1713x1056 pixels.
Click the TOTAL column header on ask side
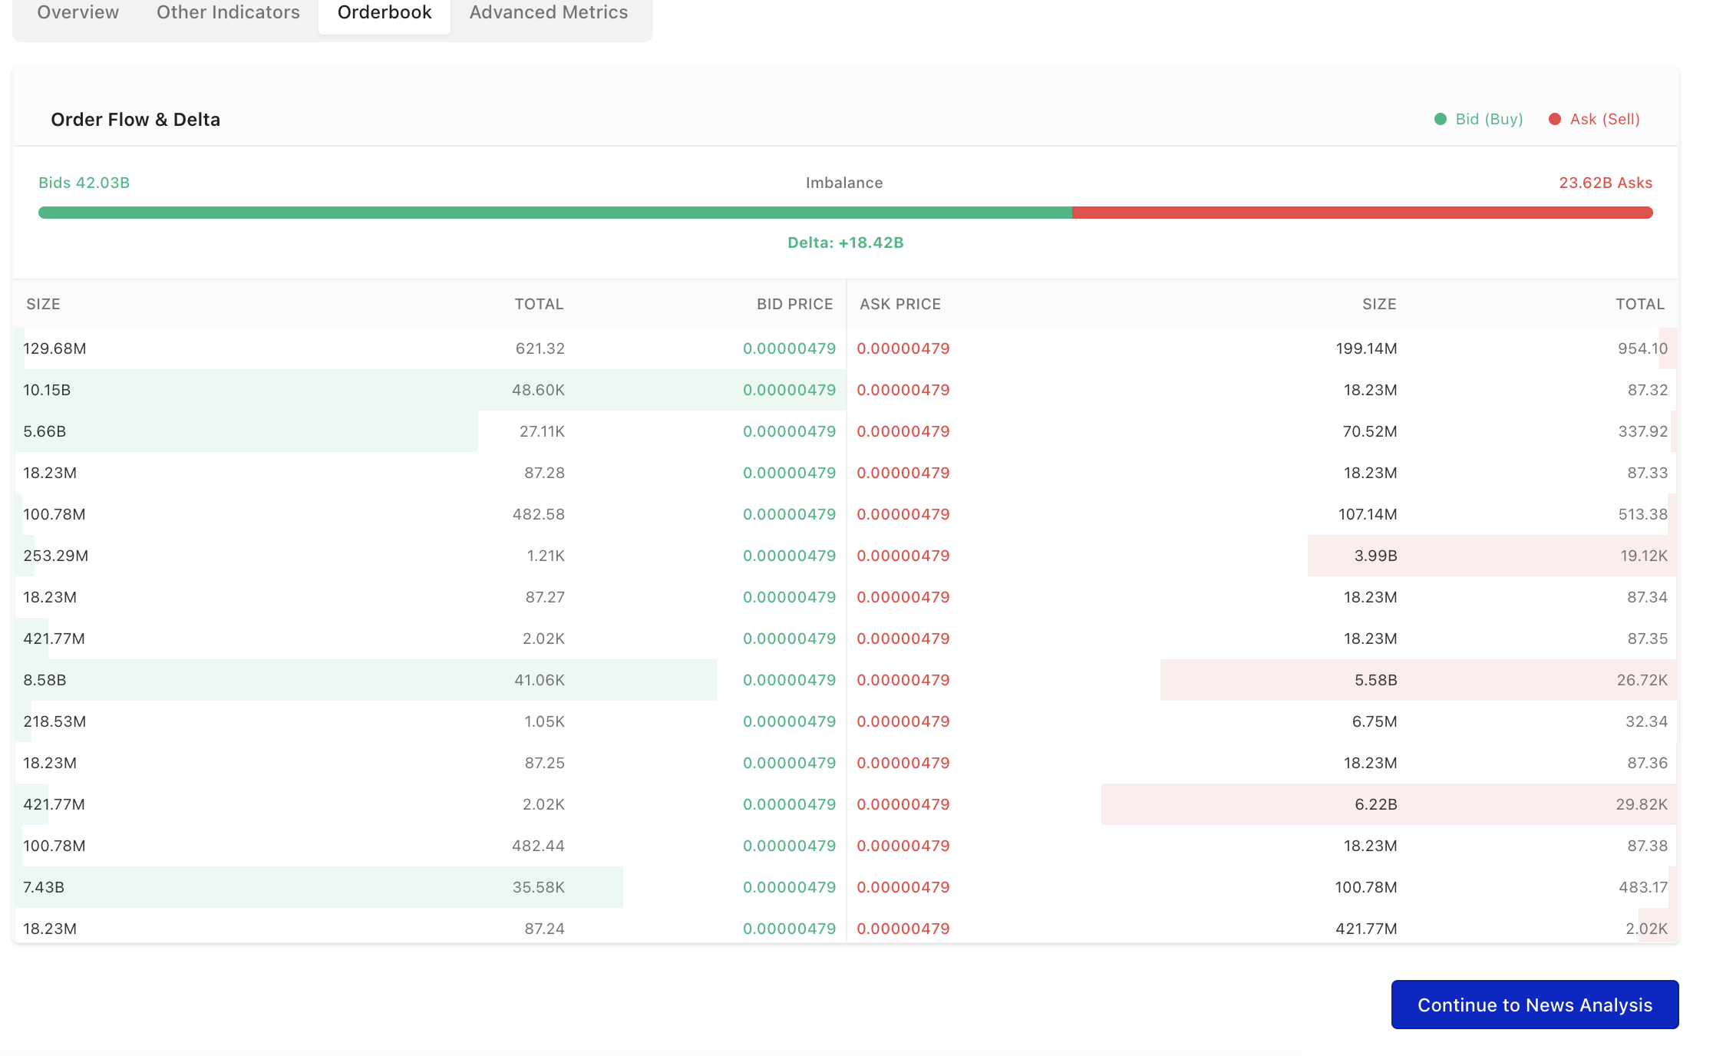tap(1639, 304)
